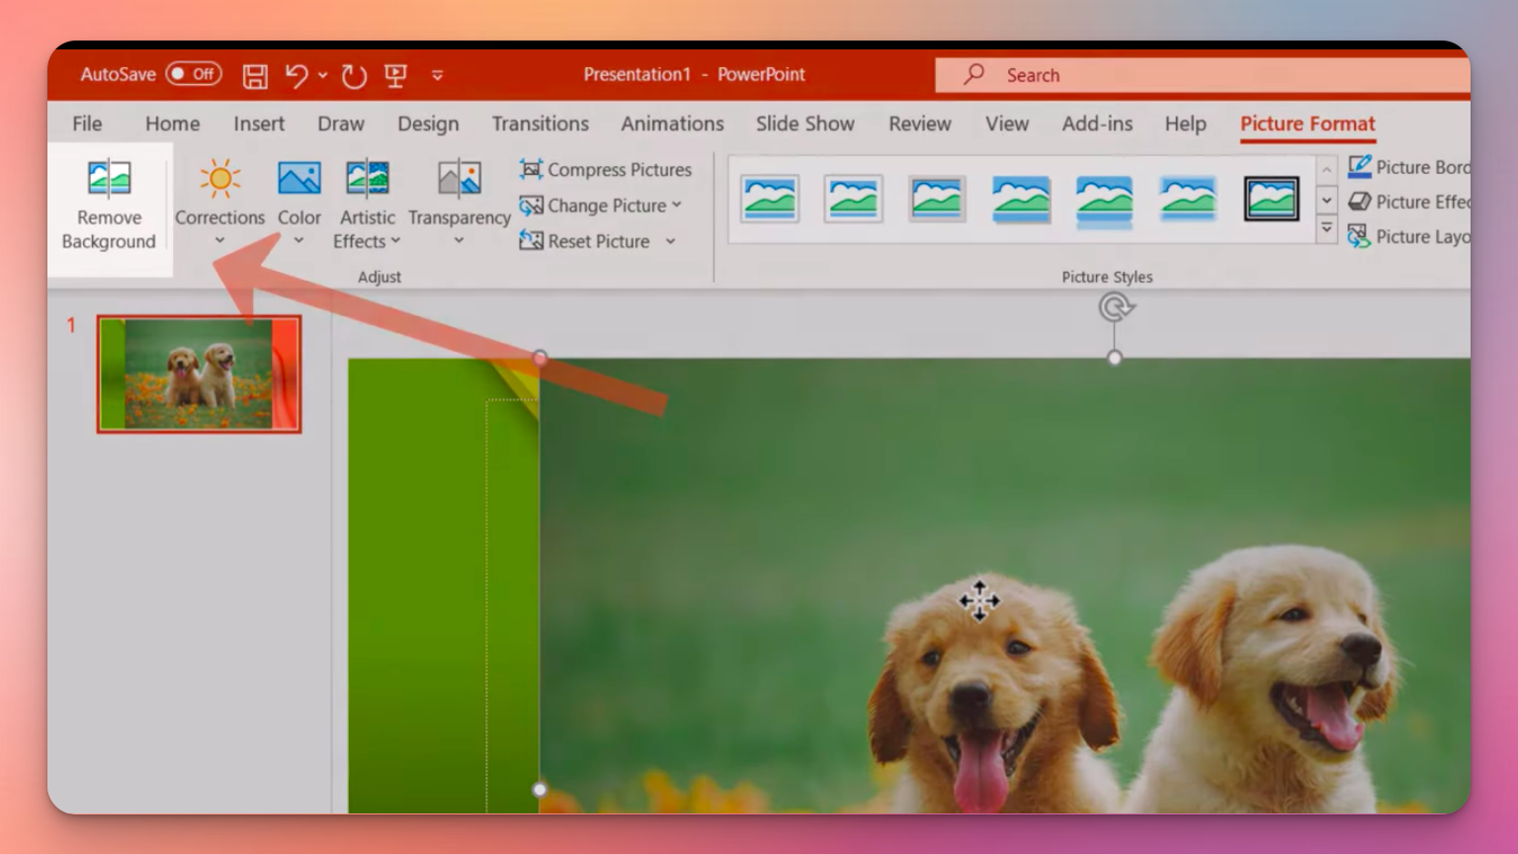Toggle AutoSave off switch
This screenshot has width=1518, height=854.
(194, 74)
